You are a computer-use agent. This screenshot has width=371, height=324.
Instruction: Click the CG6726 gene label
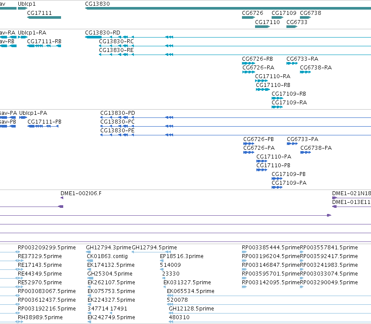tap(252, 13)
